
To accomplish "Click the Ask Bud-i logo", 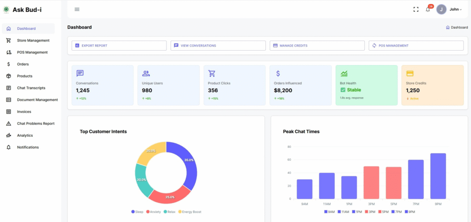I will (x=6, y=9).
